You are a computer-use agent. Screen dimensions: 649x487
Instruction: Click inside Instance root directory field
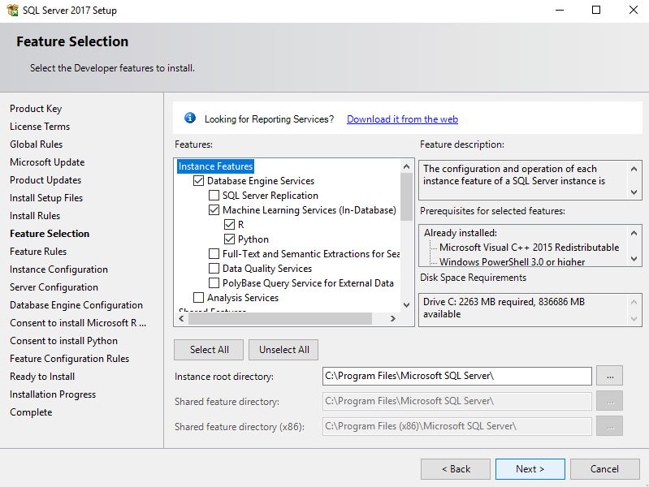pyautogui.click(x=456, y=376)
